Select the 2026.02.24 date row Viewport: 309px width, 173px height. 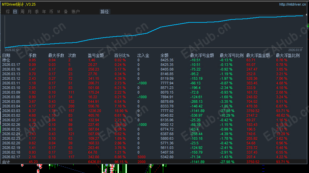11,134
